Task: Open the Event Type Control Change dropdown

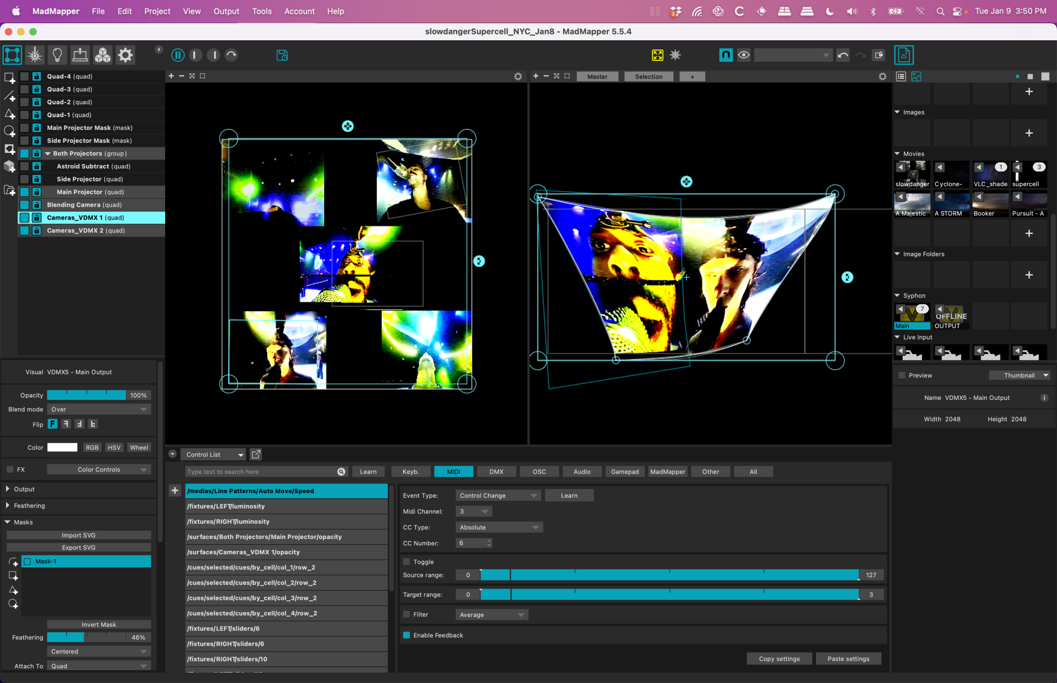Action: click(497, 495)
